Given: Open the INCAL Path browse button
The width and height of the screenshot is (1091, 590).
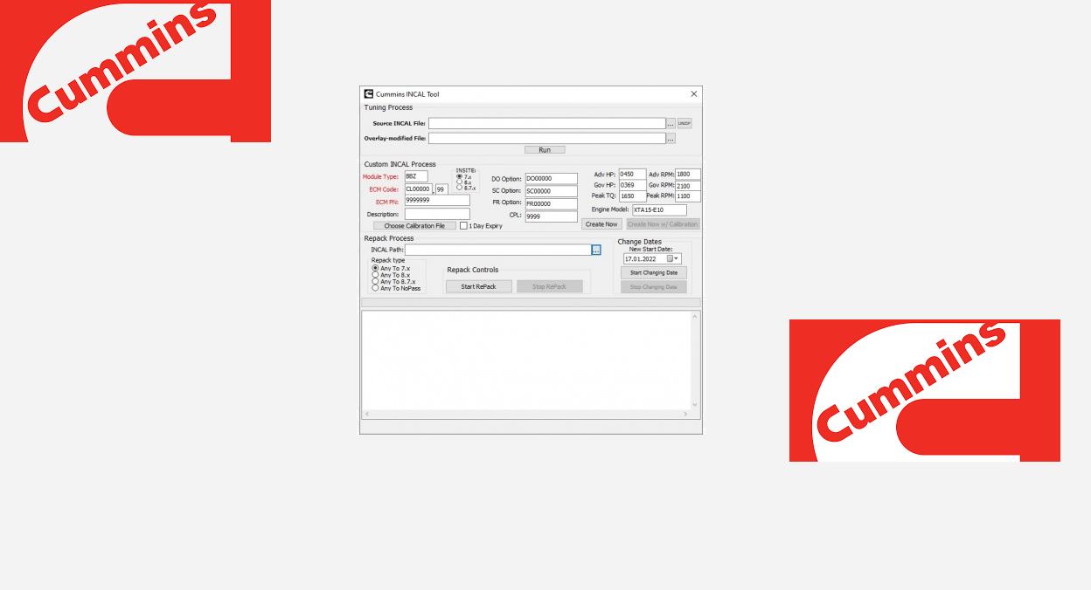Looking at the screenshot, I should 596,250.
